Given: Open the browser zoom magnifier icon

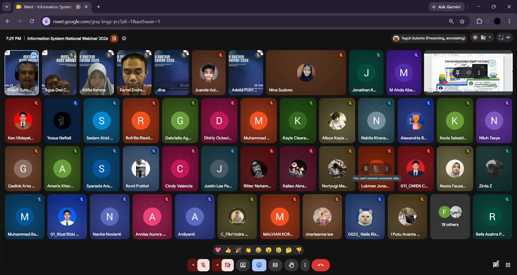Looking at the screenshot, I should pyautogui.click(x=451, y=21).
